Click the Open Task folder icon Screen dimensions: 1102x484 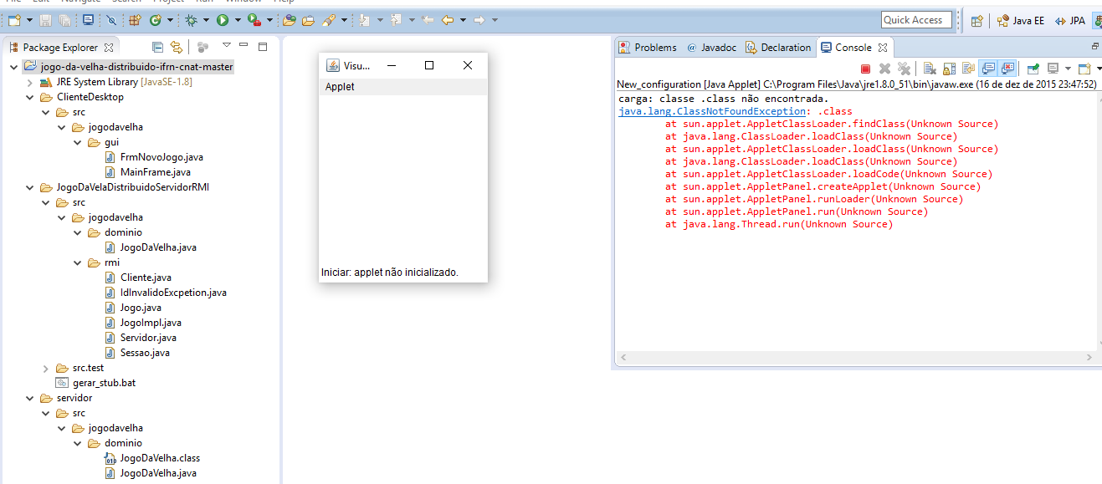(x=307, y=20)
